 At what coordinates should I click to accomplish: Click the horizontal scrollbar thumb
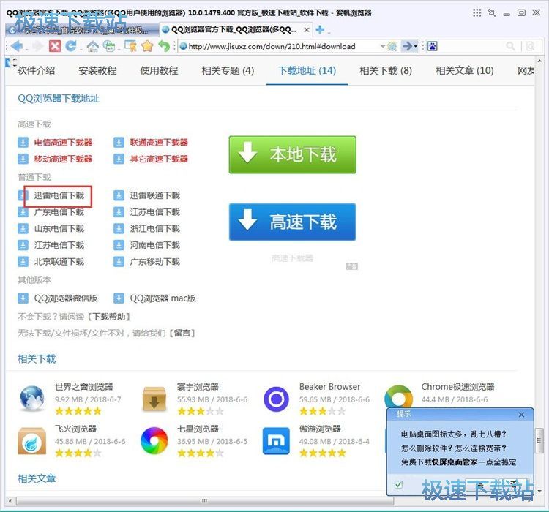coord(205,501)
